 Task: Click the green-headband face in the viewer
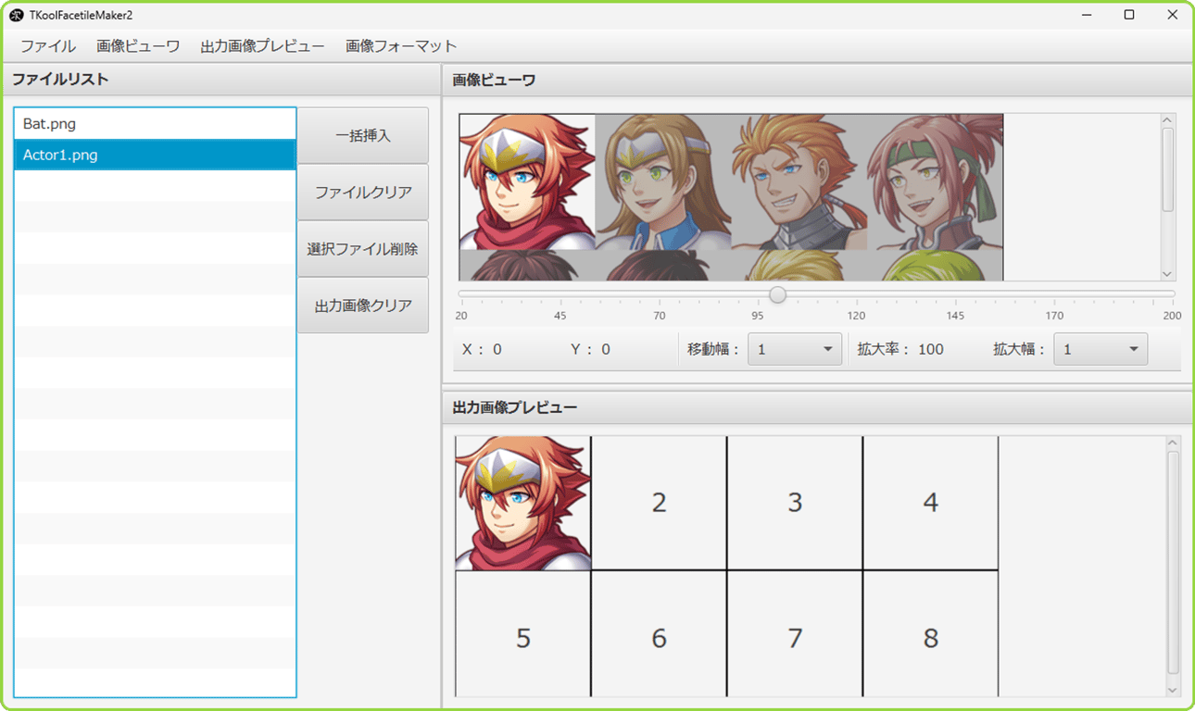(936, 181)
